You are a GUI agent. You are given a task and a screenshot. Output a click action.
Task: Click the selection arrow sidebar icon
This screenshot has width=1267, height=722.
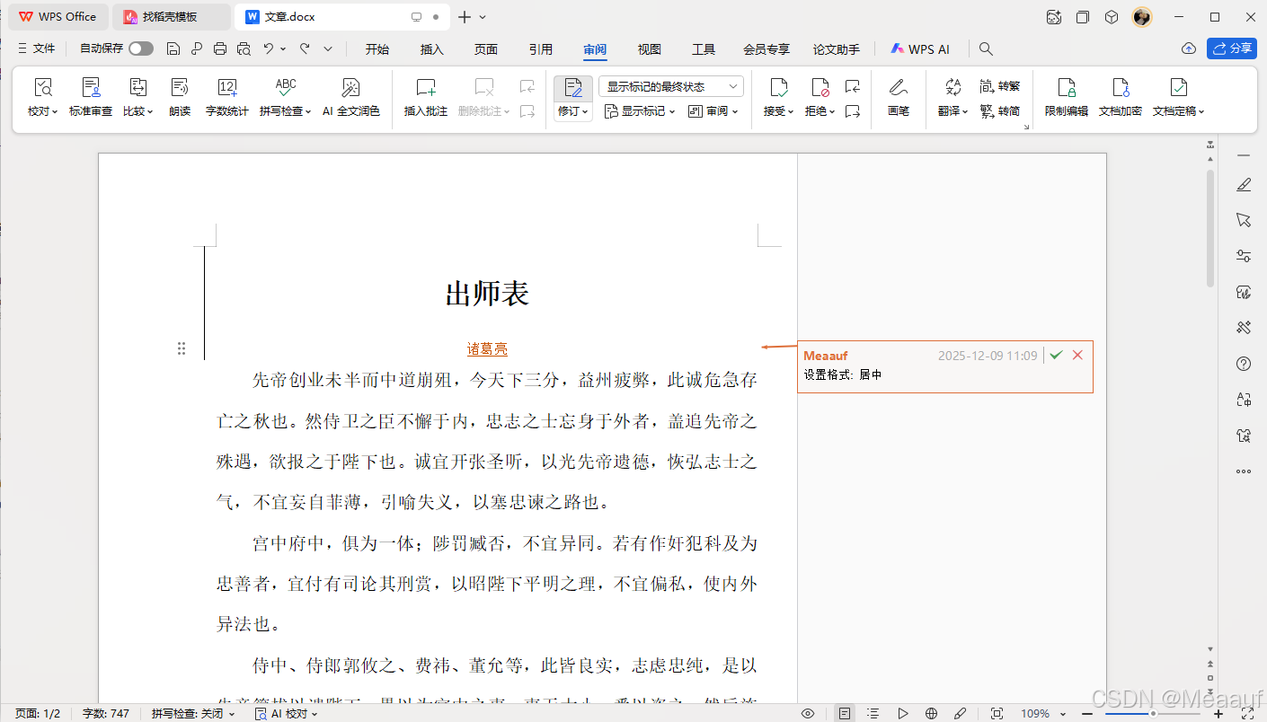tap(1244, 220)
